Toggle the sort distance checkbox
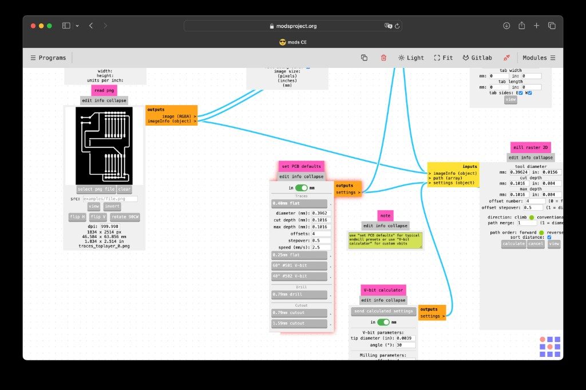Viewport: 586px width, 390px height. pyautogui.click(x=549, y=237)
